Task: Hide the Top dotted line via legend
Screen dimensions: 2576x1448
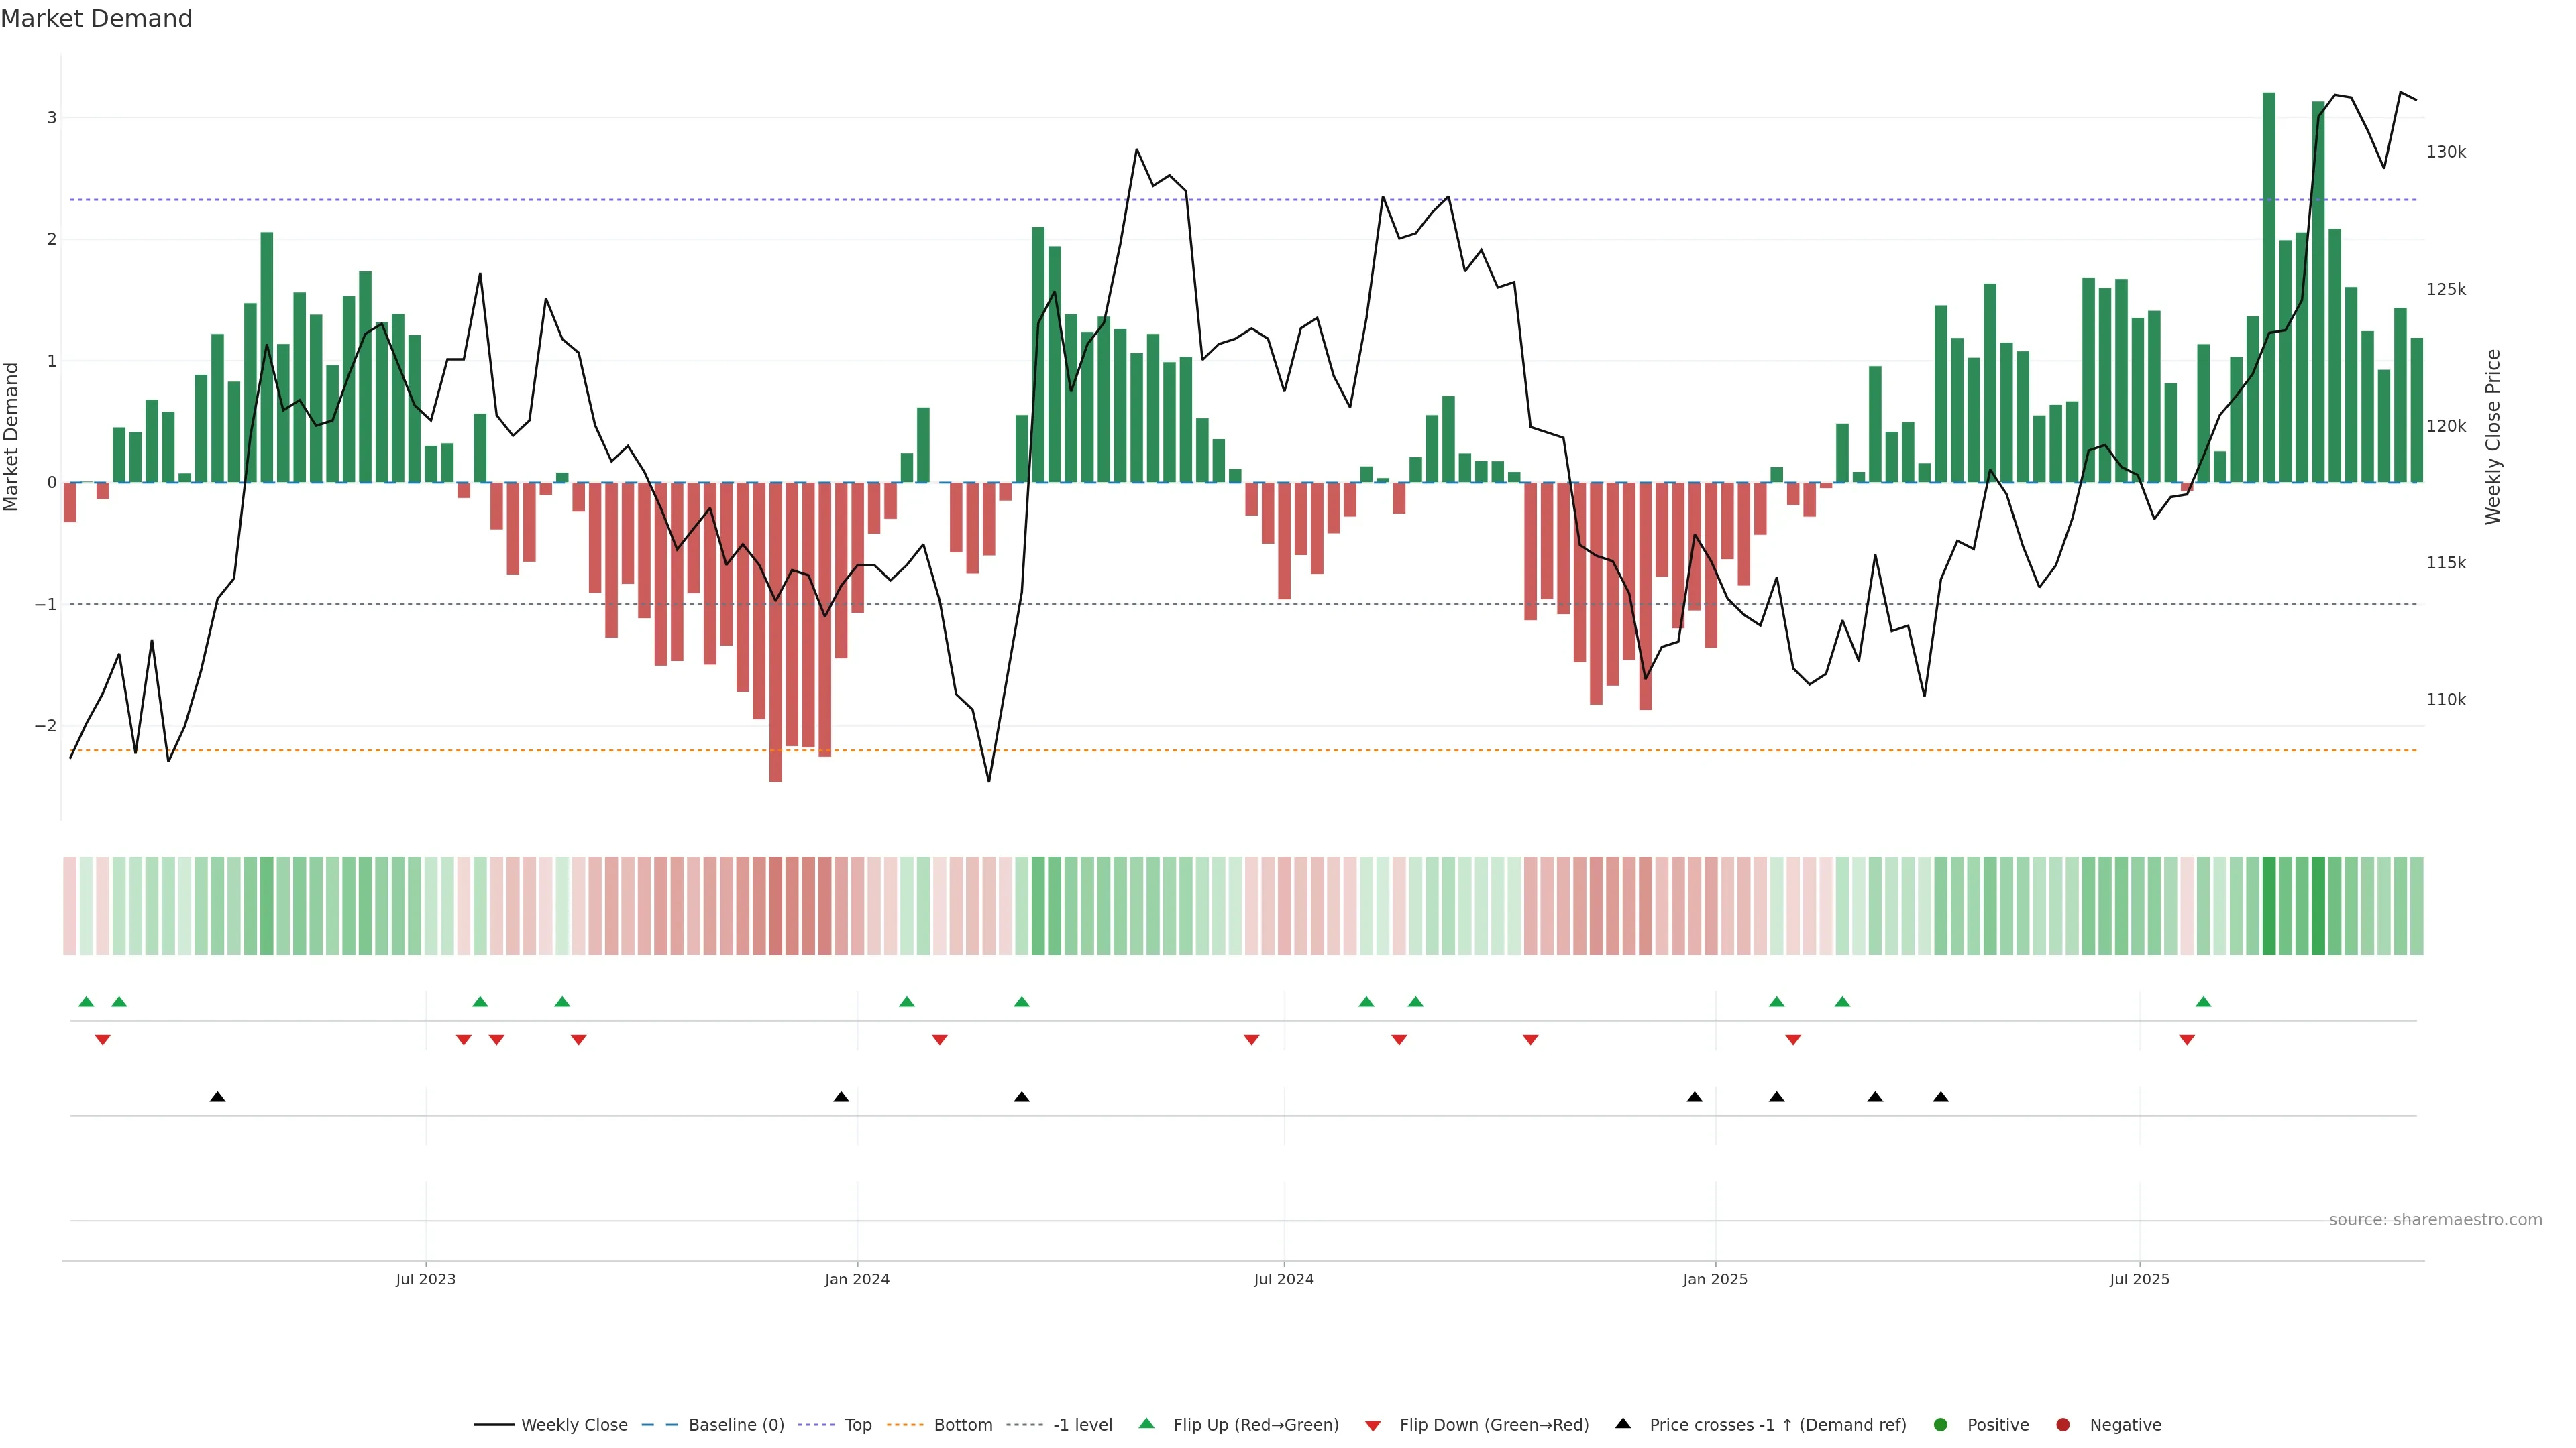Action: (857, 1424)
